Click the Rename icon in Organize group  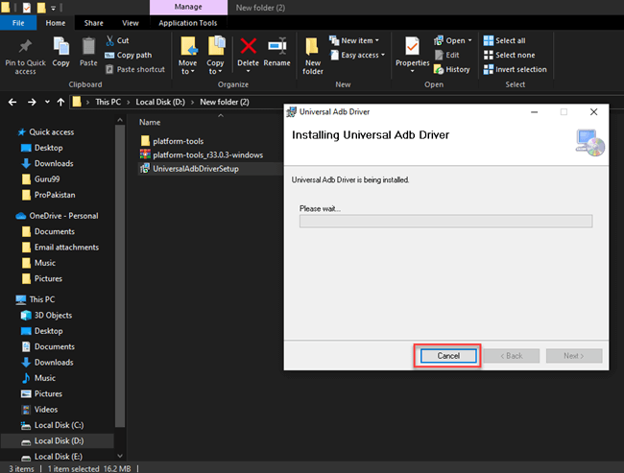point(277,48)
